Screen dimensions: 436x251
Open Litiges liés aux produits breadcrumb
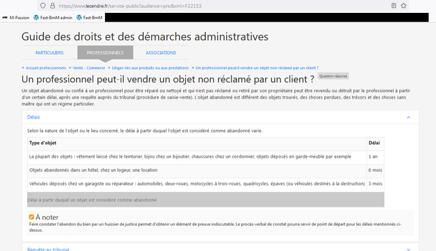pos(150,68)
